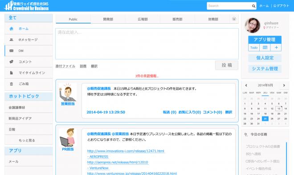
Task: Open the 添付ファイル attachment link
Action: (x=65, y=66)
